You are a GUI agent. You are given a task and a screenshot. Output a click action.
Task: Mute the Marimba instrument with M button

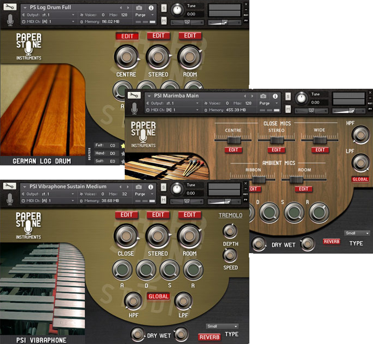[288, 109]
